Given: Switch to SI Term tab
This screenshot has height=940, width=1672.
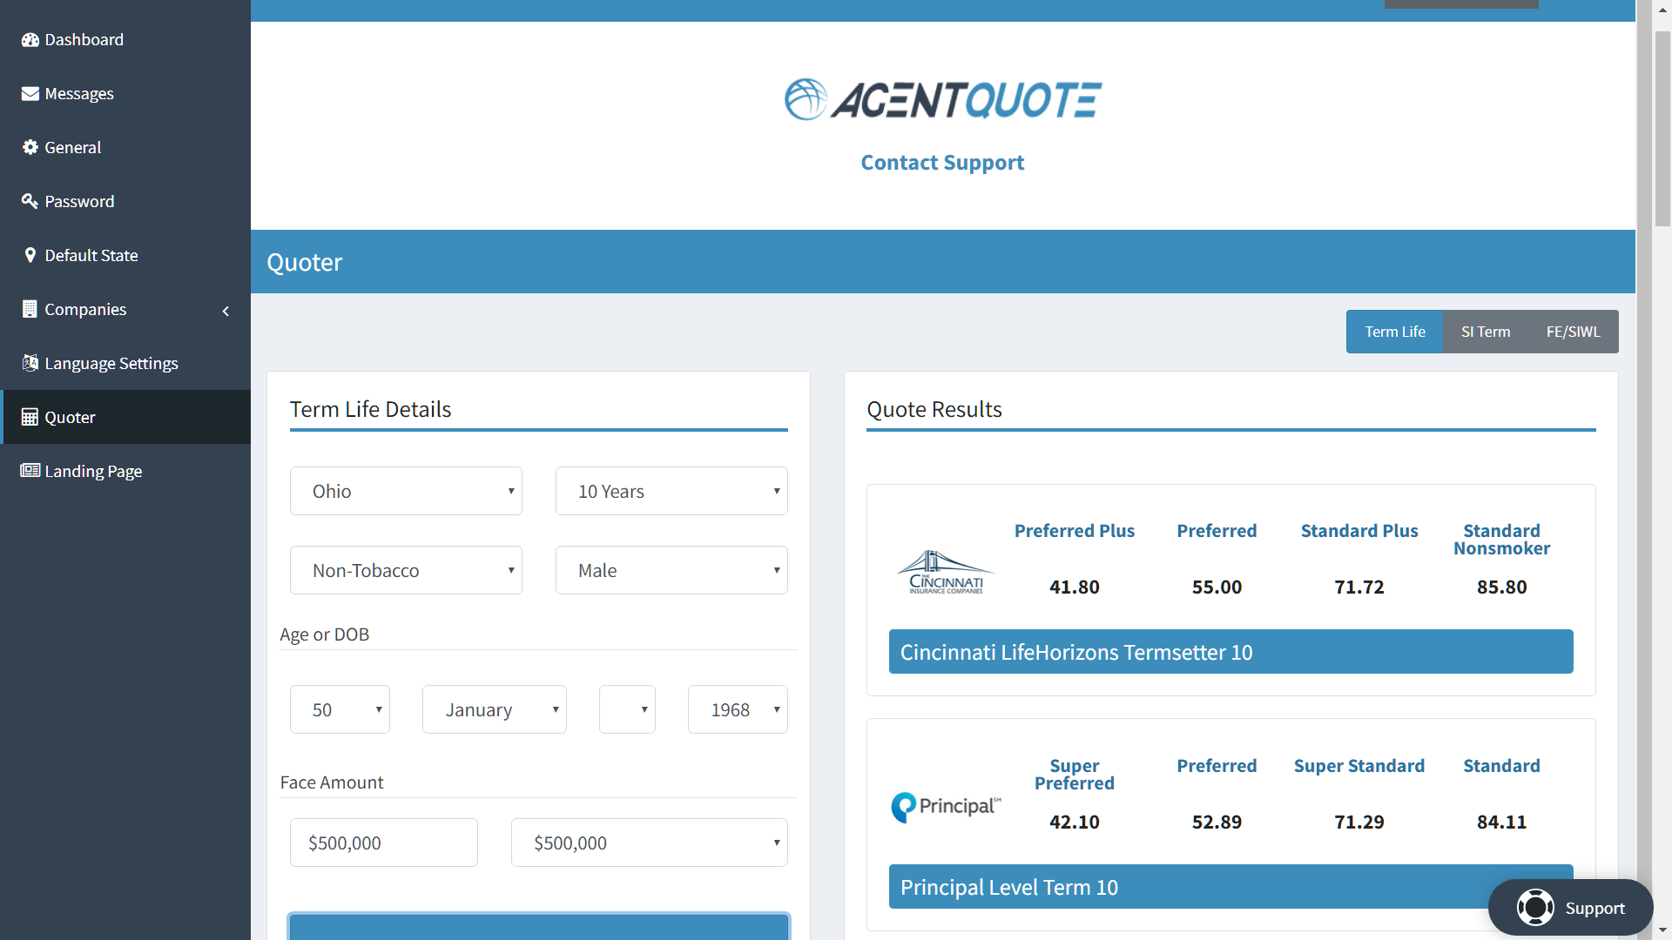Looking at the screenshot, I should pyautogui.click(x=1486, y=332).
